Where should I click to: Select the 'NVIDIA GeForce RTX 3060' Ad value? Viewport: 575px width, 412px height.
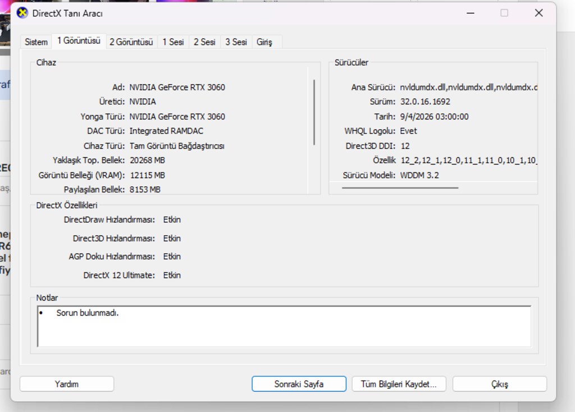(177, 87)
